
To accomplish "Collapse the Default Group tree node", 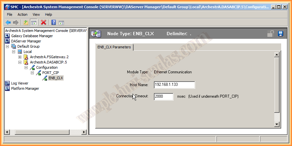I will pos(8,46).
